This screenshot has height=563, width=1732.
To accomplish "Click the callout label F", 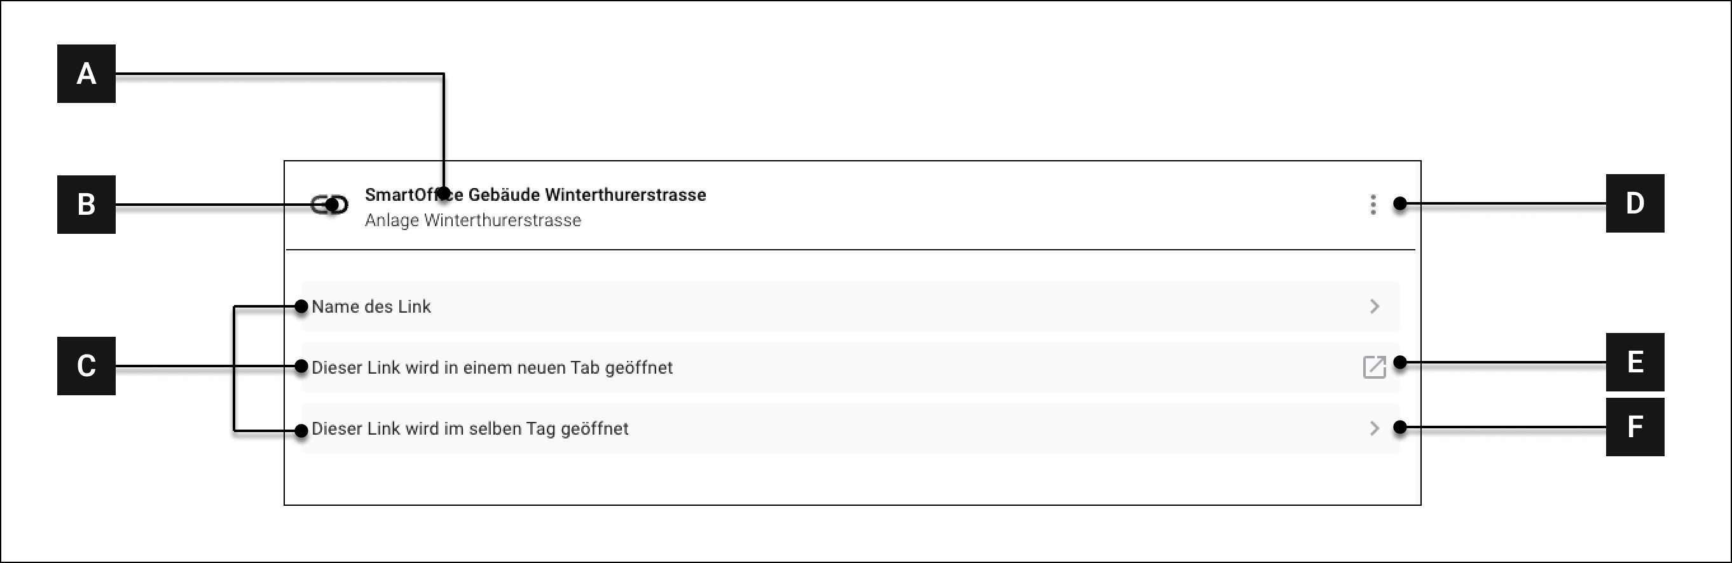I will 1635,426.
